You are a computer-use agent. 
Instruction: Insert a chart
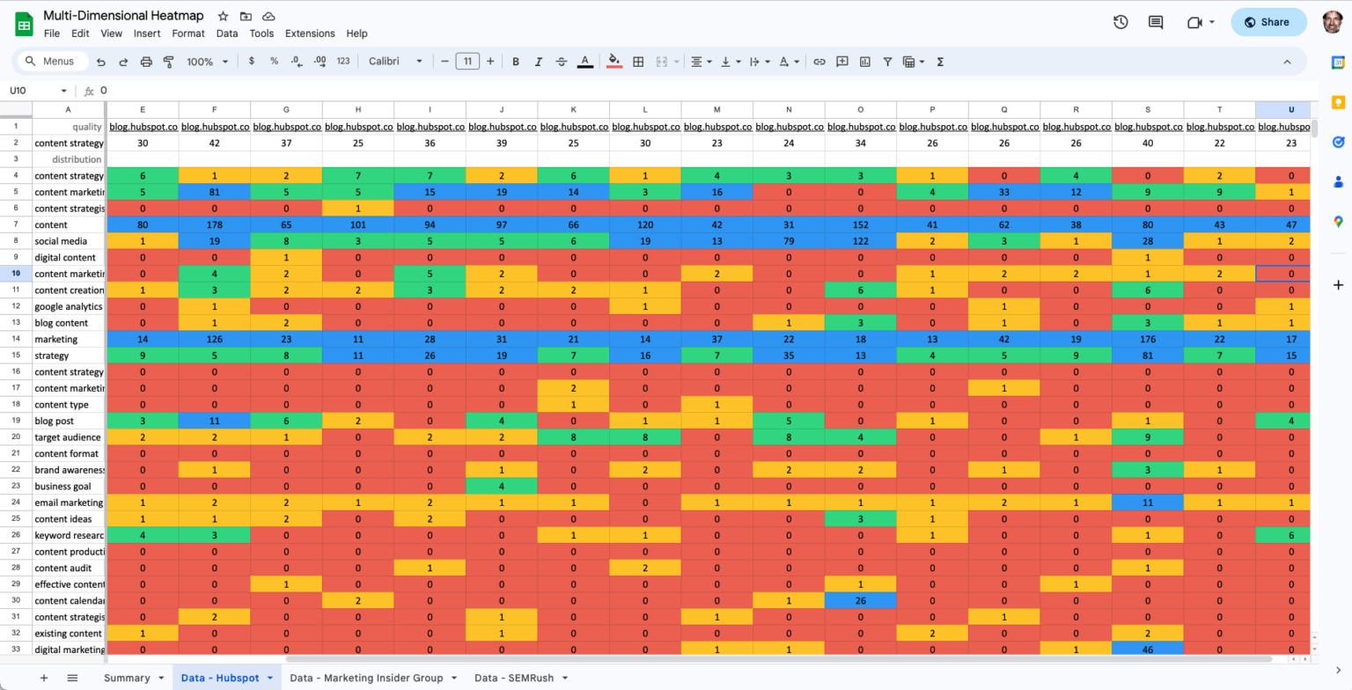tap(865, 62)
